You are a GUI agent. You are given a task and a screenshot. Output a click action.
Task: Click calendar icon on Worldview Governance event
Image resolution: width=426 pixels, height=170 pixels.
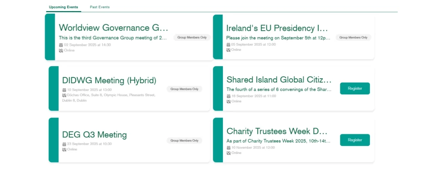tap(61, 45)
